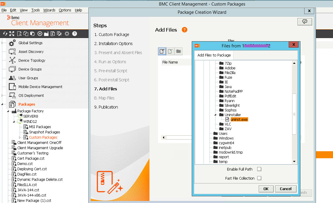Select the NotePadPP folder
333x203 pixels.
[x=234, y=91]
